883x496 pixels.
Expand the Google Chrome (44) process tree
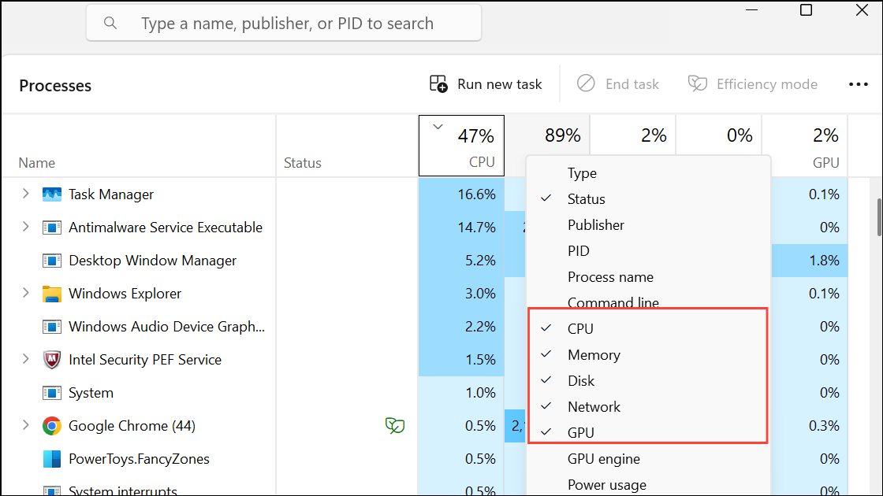25,425
